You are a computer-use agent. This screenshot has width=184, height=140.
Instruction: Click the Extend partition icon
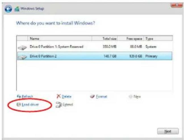(58, 105)
